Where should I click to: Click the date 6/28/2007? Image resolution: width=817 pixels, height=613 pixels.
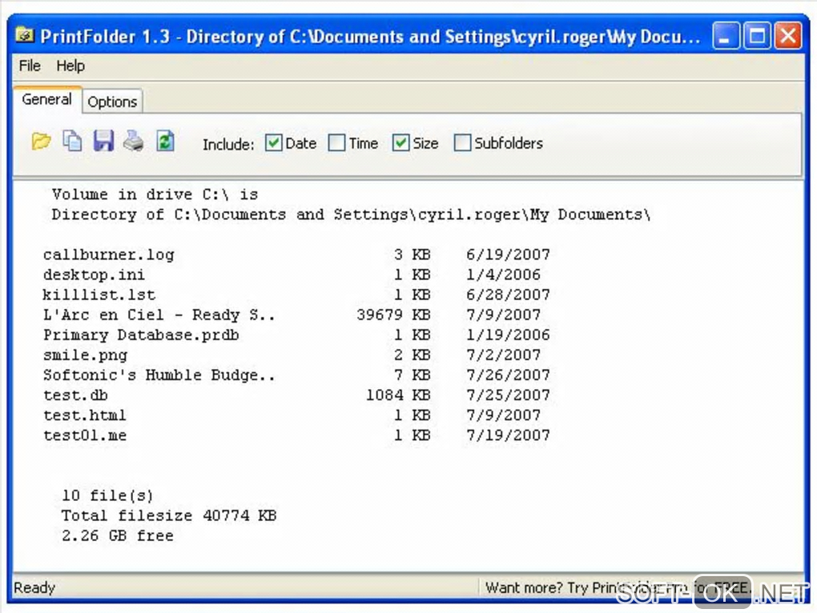pyautogui.click(x=508, y=294)
